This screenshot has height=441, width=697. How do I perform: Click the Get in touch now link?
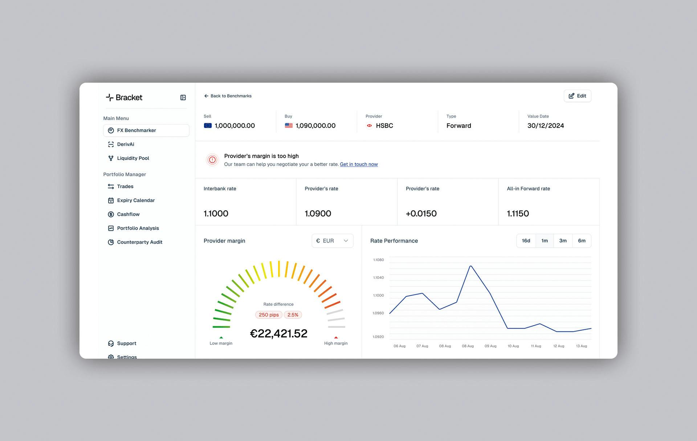point(359,164)
